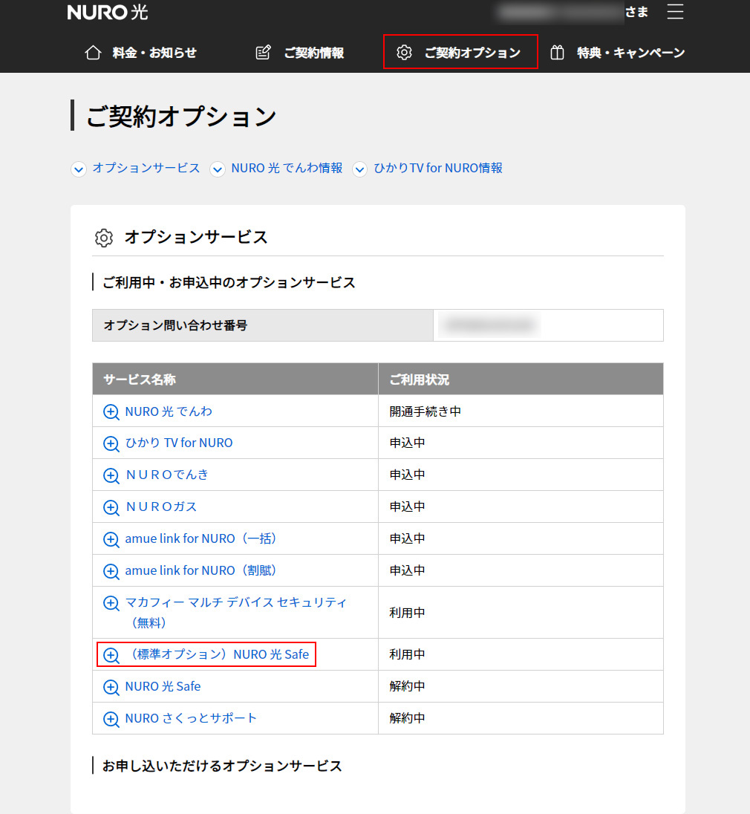The image size is (750, 814).
Task: Click the magnifier icon beside ひかり TV for NURO
Action: 111,443
